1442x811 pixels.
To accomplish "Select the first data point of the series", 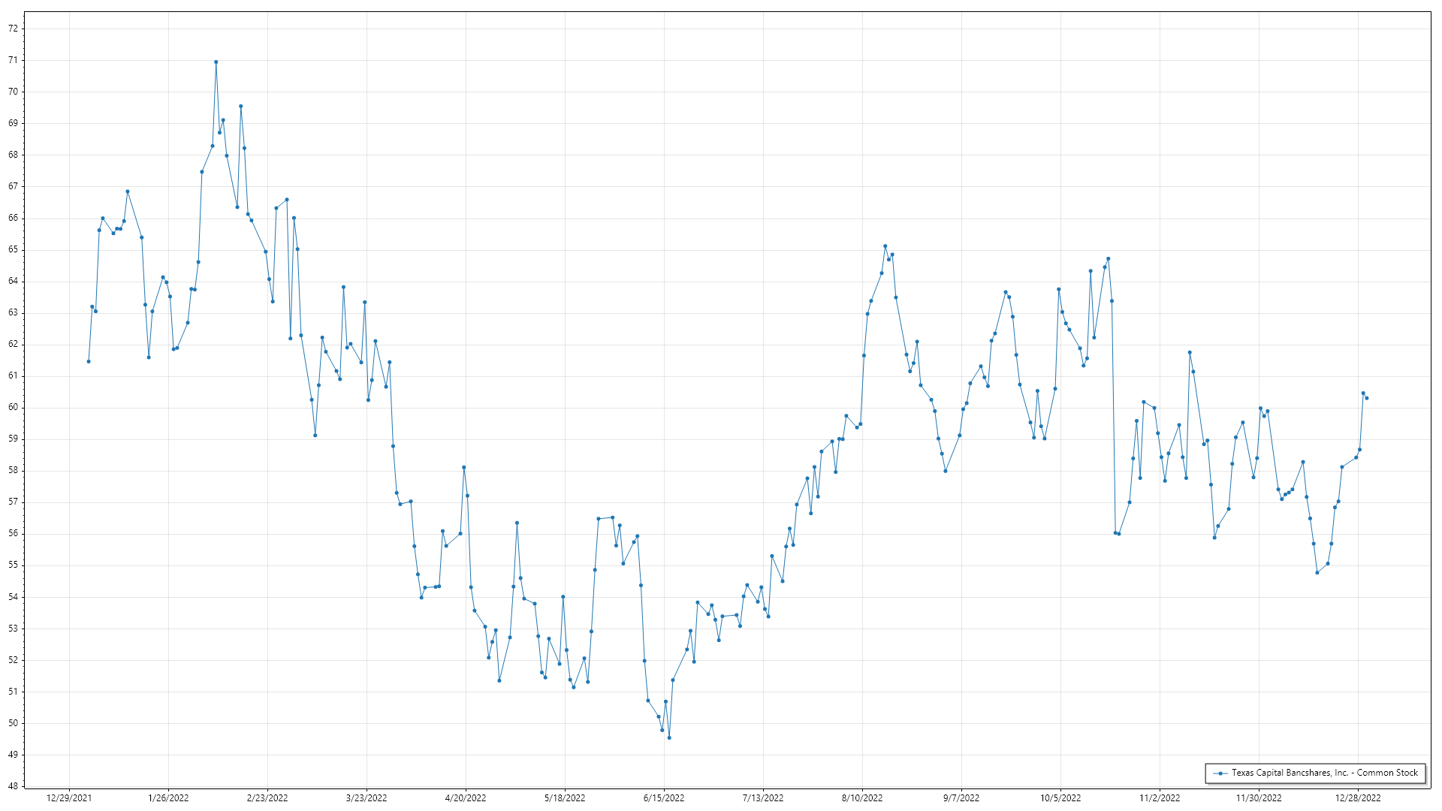I will tap(89, 361).
